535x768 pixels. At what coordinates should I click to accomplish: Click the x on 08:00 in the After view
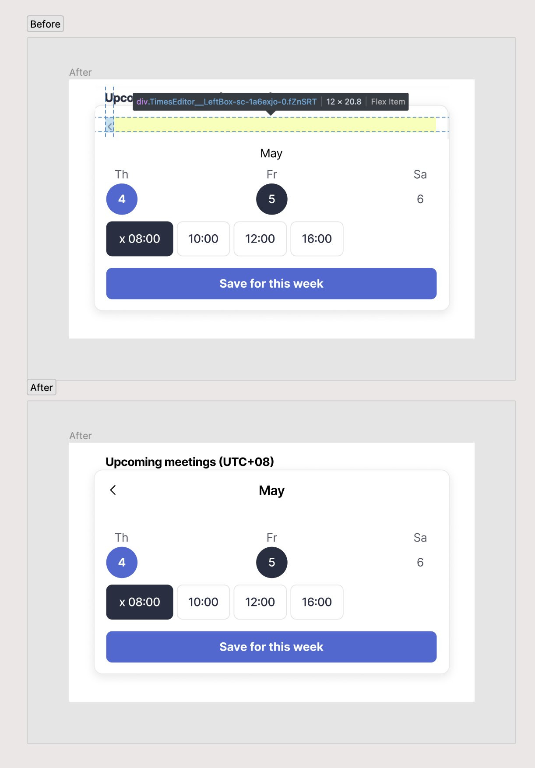pyautogui.click(x=124, y=602)
